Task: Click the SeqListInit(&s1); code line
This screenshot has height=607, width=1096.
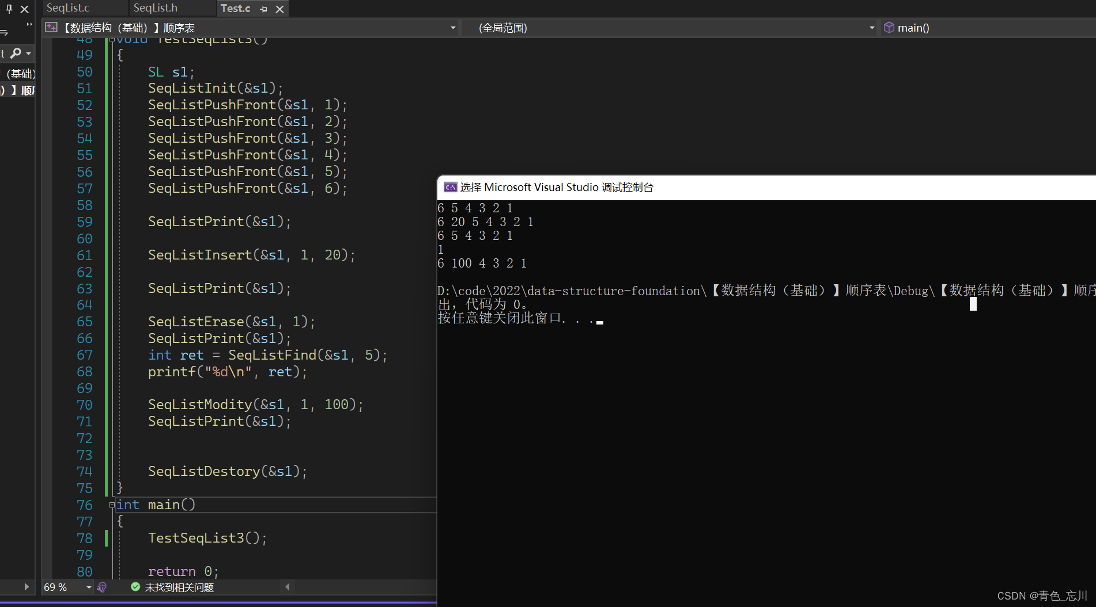Action: [x=216, y=89]
